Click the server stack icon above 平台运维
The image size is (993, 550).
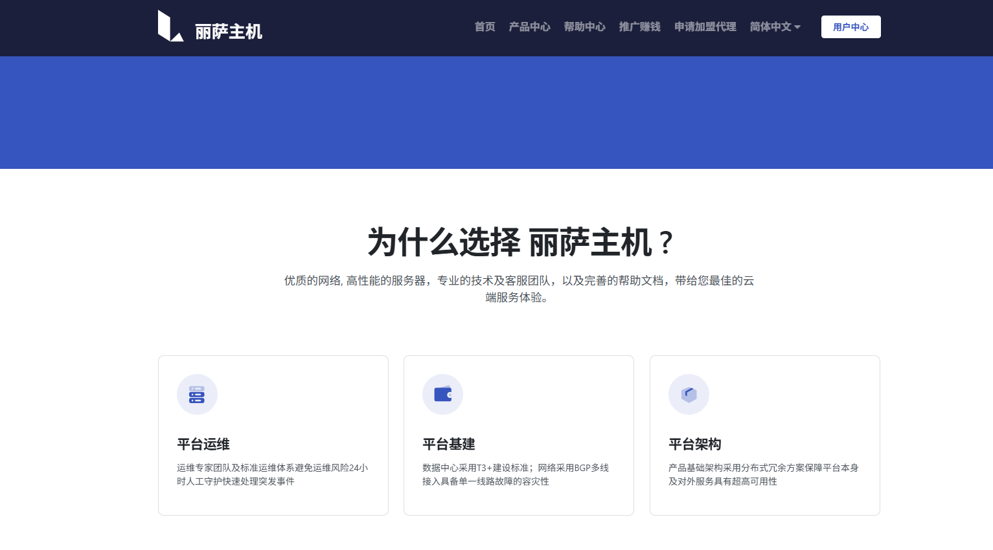click(x=197, y=395)
